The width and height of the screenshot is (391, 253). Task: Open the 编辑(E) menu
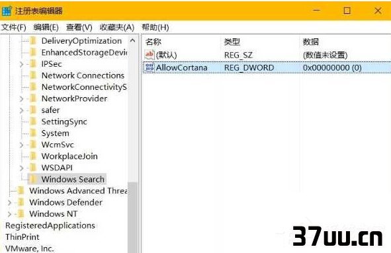[x=46, y=27]
